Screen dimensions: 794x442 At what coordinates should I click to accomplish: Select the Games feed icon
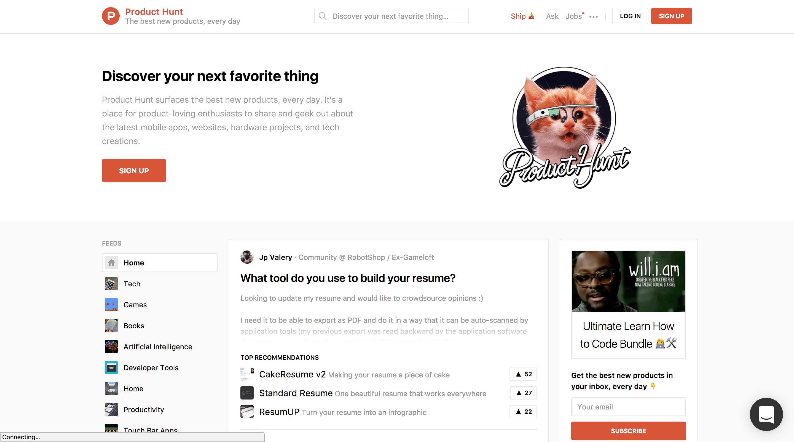click(x=111, y=305)
